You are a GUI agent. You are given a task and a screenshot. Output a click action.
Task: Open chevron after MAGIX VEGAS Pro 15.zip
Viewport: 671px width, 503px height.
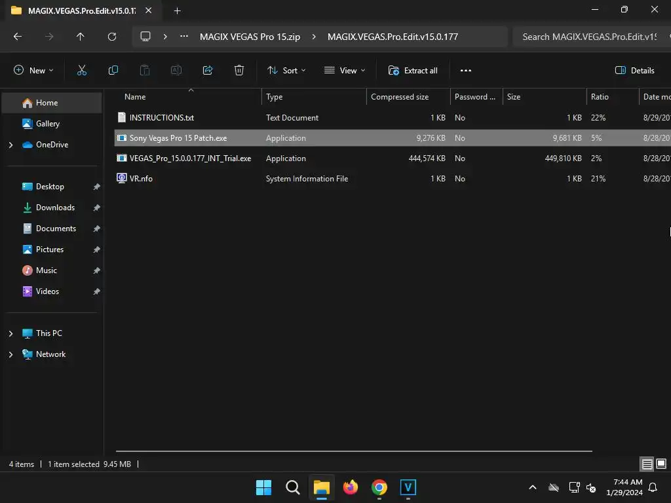[314, 37]
